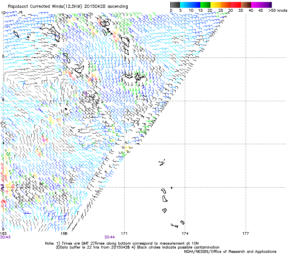Click the note 'Data buffer is 22 hrs'
The height and width of the screenshot is (254, 289).
pos(79,247)
